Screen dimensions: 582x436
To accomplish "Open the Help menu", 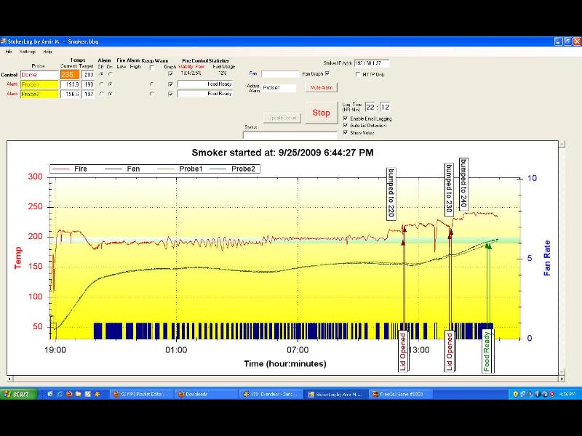I will (47, 52).
